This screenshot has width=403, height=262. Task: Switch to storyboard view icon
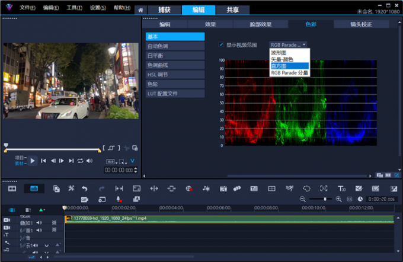pyautogui.click(x=12, y=188)
